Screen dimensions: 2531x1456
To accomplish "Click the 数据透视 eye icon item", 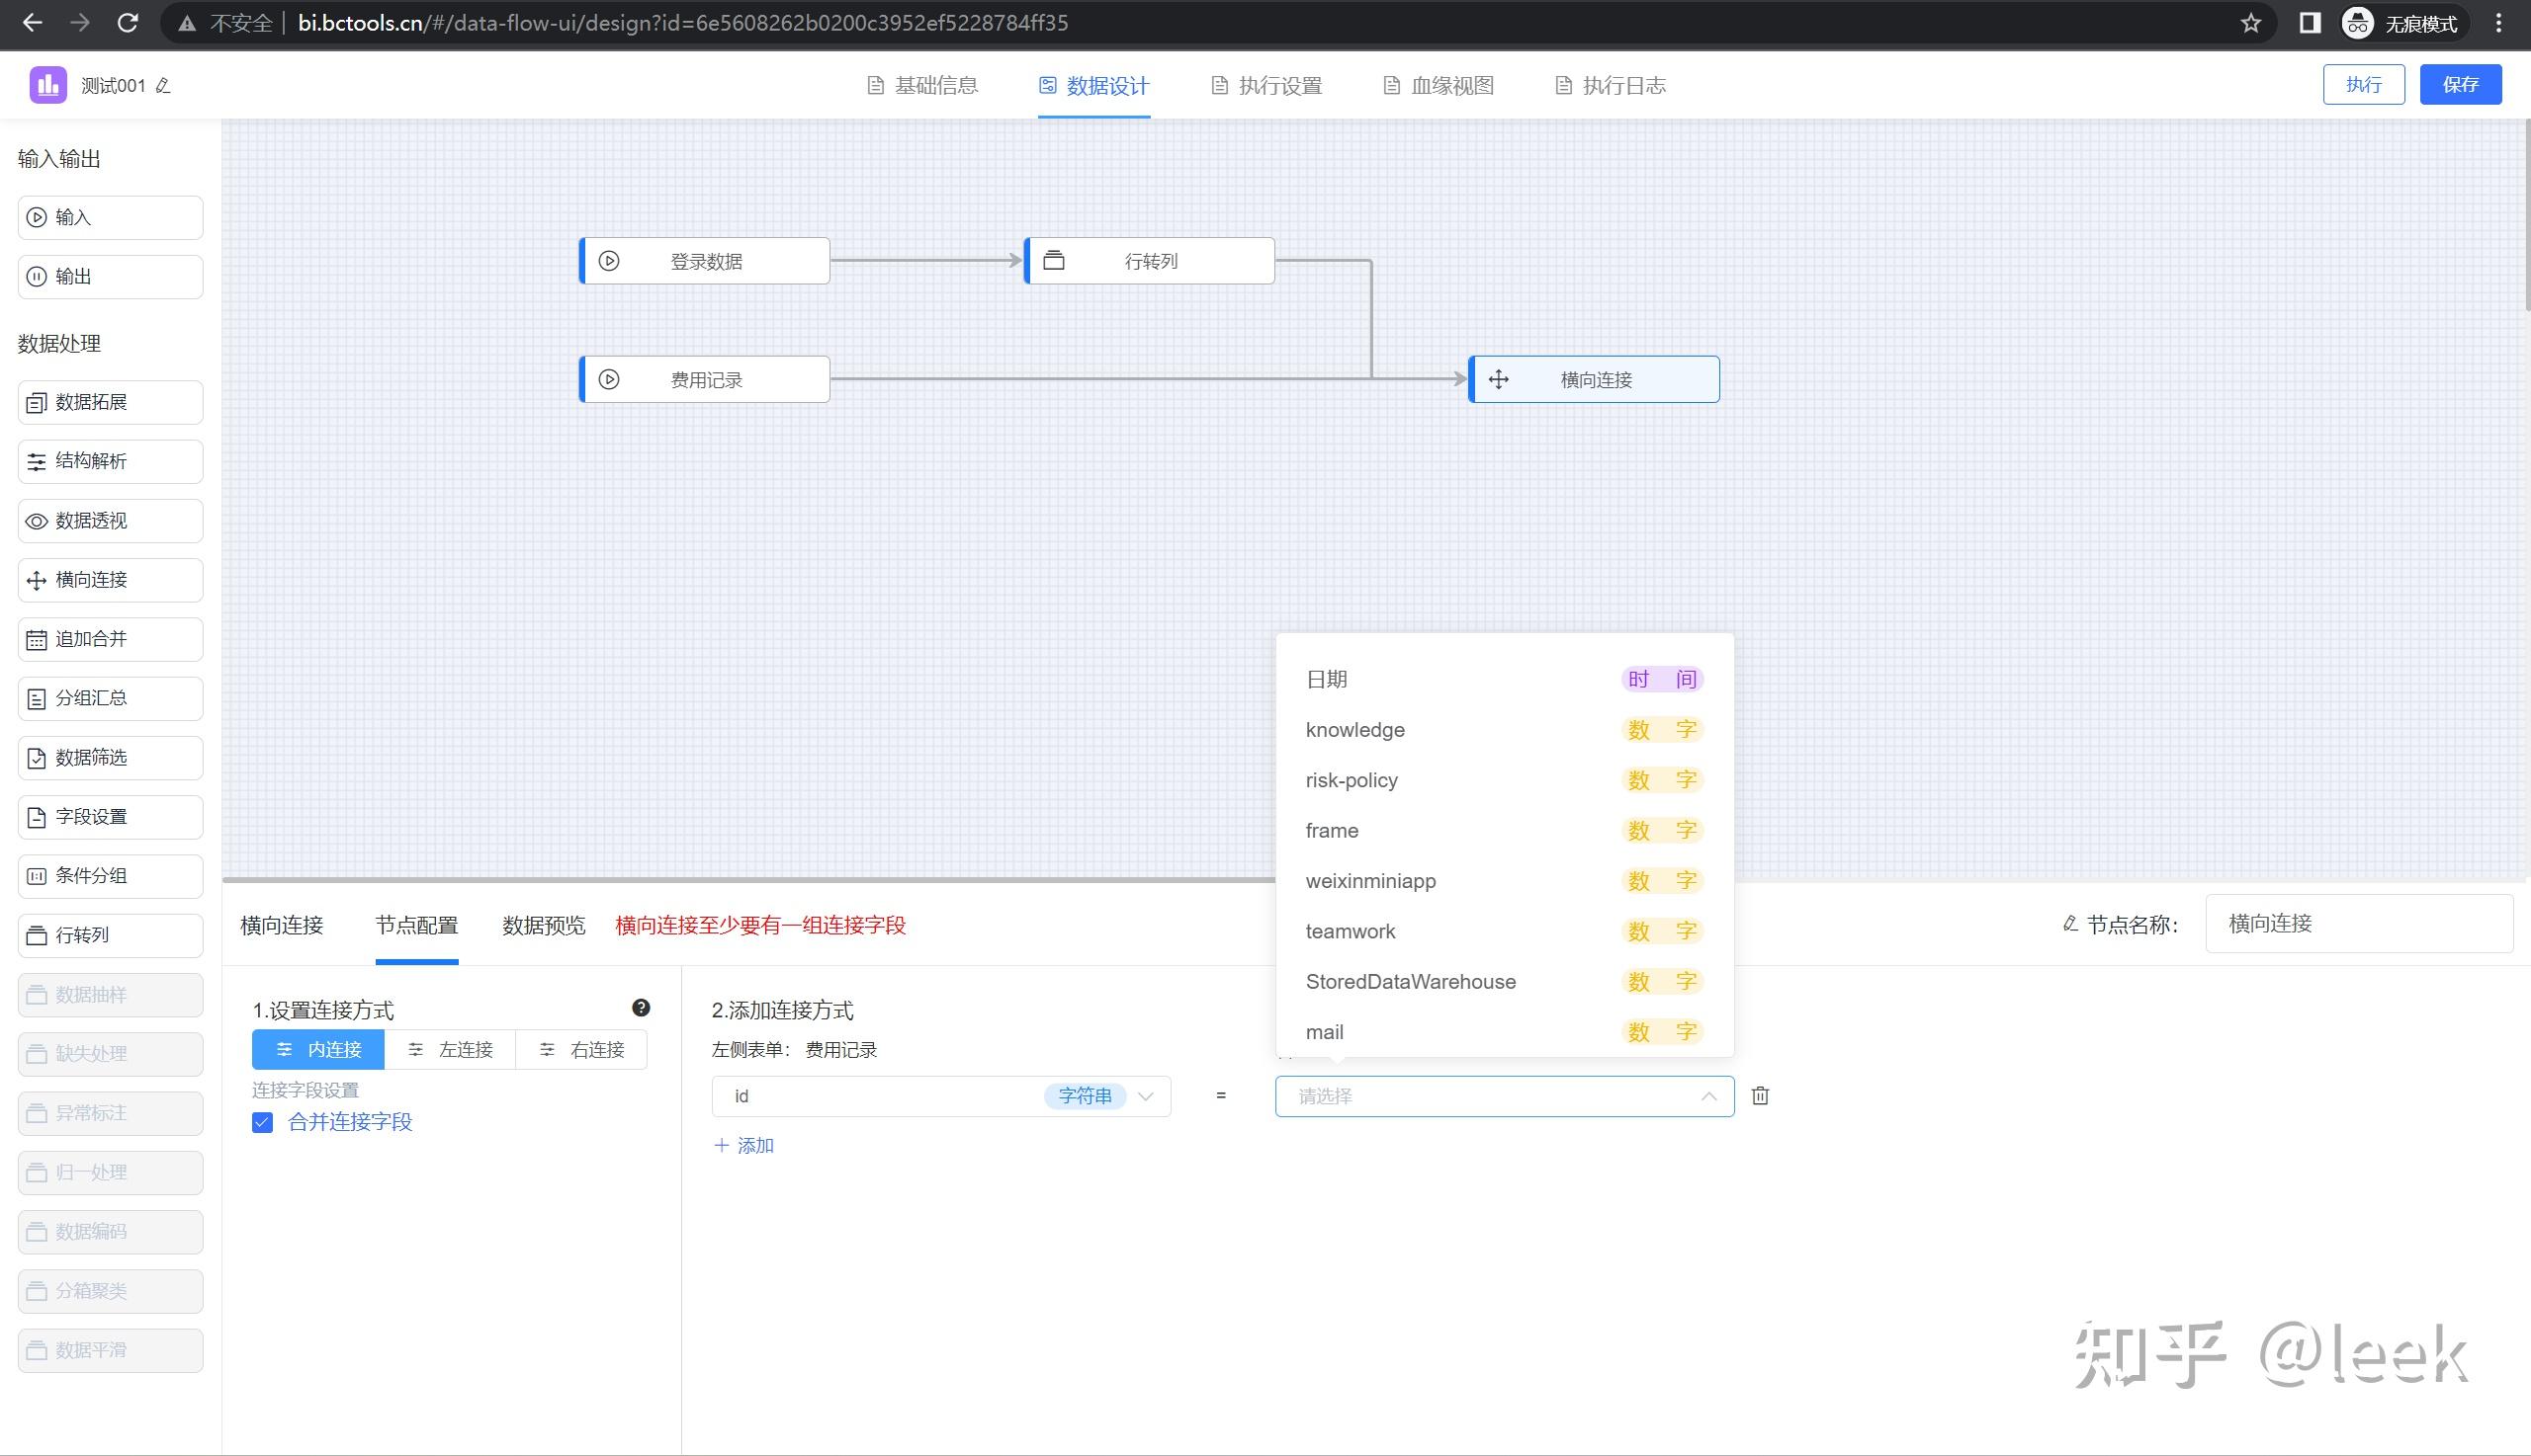I will 110,521.
